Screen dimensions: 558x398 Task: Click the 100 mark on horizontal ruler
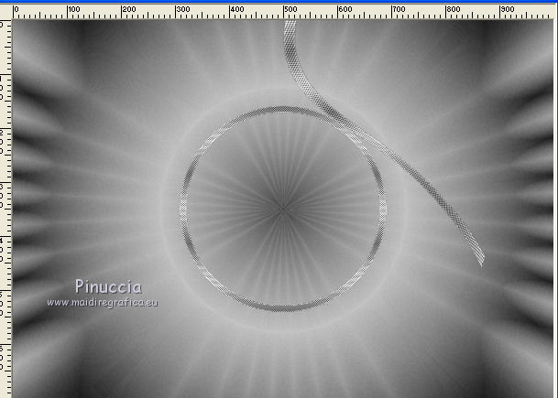point(74,9)
